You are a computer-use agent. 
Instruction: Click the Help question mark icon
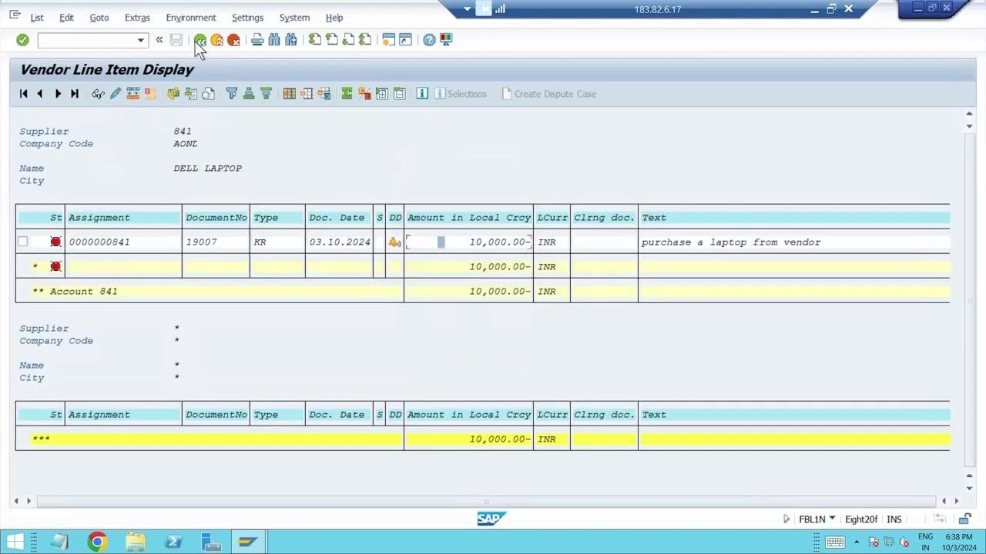coord(429,40)
